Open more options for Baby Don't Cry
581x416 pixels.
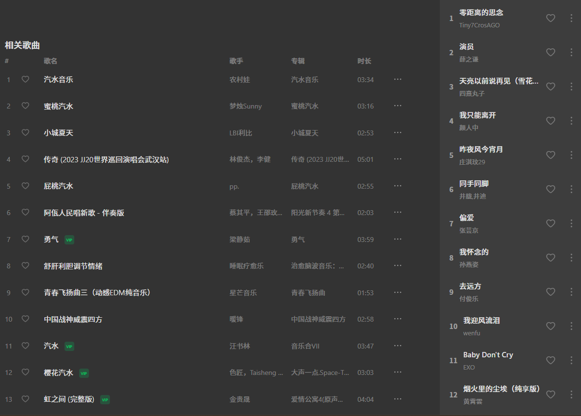click(571, 360)
